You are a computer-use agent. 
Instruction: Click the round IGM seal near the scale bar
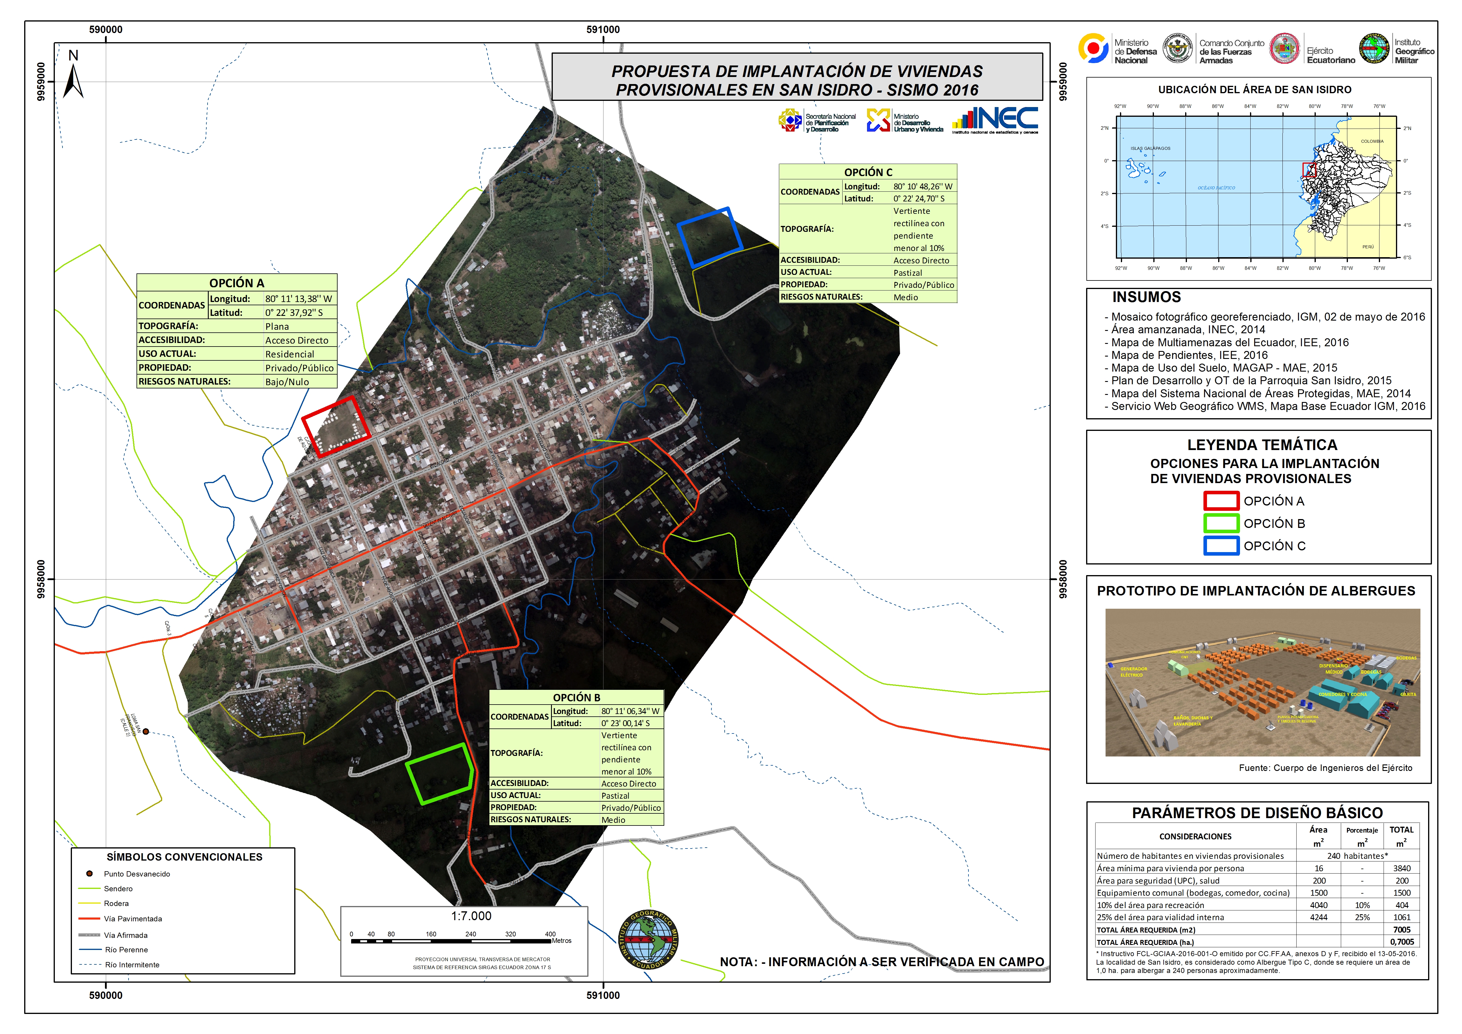point(648,939)
